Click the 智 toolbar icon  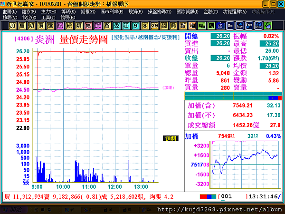107,26
